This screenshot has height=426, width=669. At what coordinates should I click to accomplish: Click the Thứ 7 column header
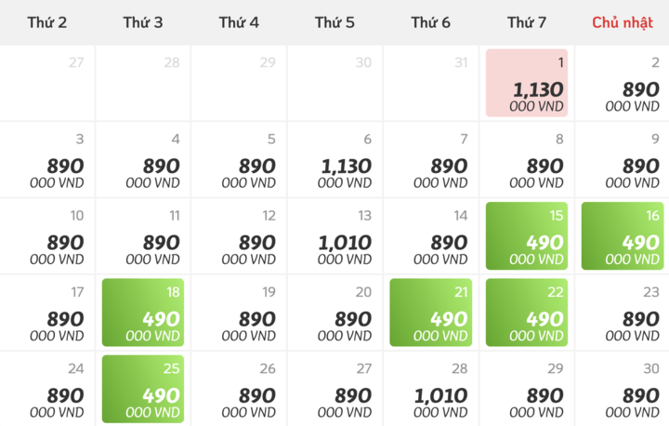527,22
